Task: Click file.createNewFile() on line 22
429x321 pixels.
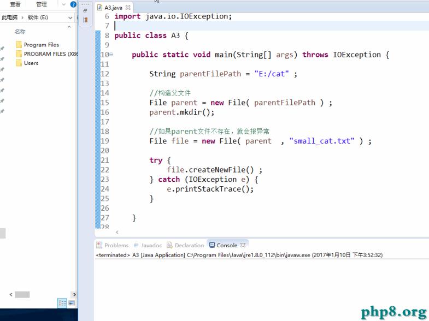Action: pyautogui.click(x=214, y=170)
